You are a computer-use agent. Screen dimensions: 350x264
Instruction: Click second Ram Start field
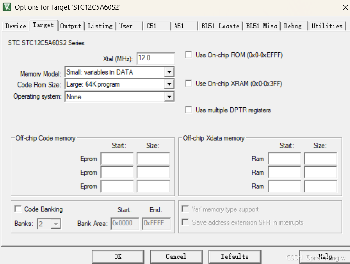click(284, 172)
